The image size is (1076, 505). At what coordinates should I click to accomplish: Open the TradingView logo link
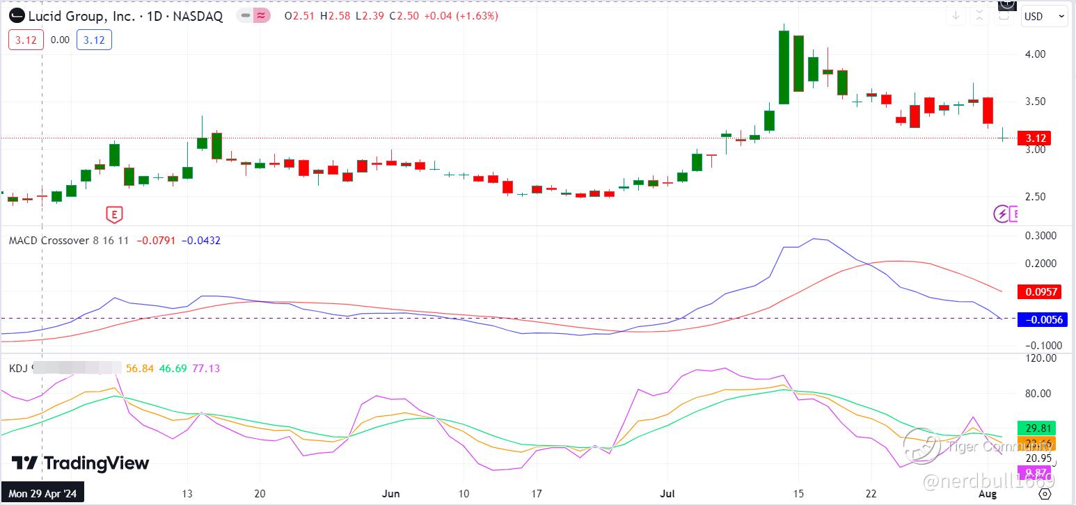[x=80, y=463]
